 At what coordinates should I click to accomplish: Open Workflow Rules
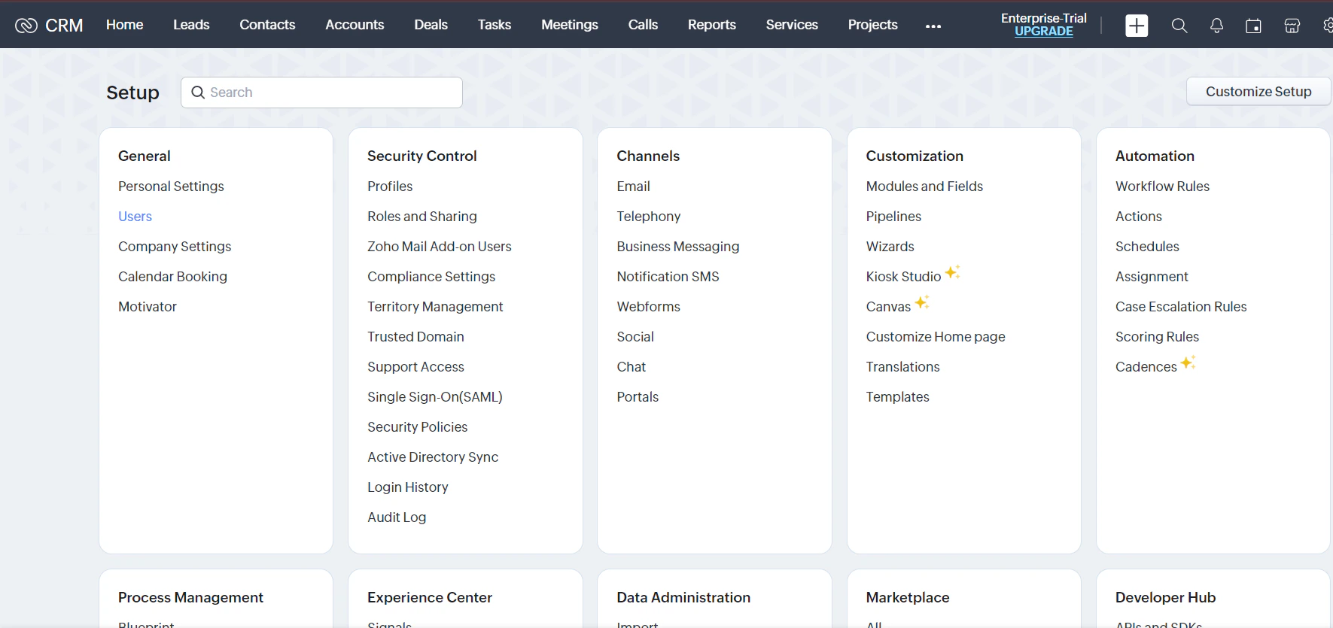coord(1162,187)
